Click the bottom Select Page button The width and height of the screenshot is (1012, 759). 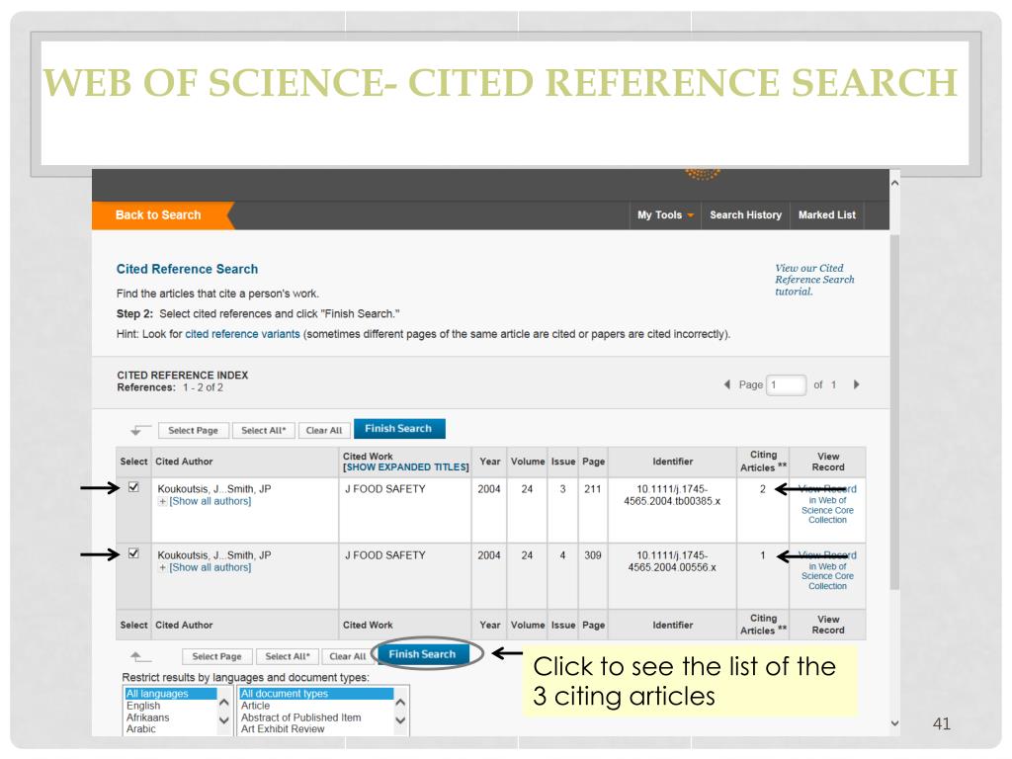(x=216, y=656)
